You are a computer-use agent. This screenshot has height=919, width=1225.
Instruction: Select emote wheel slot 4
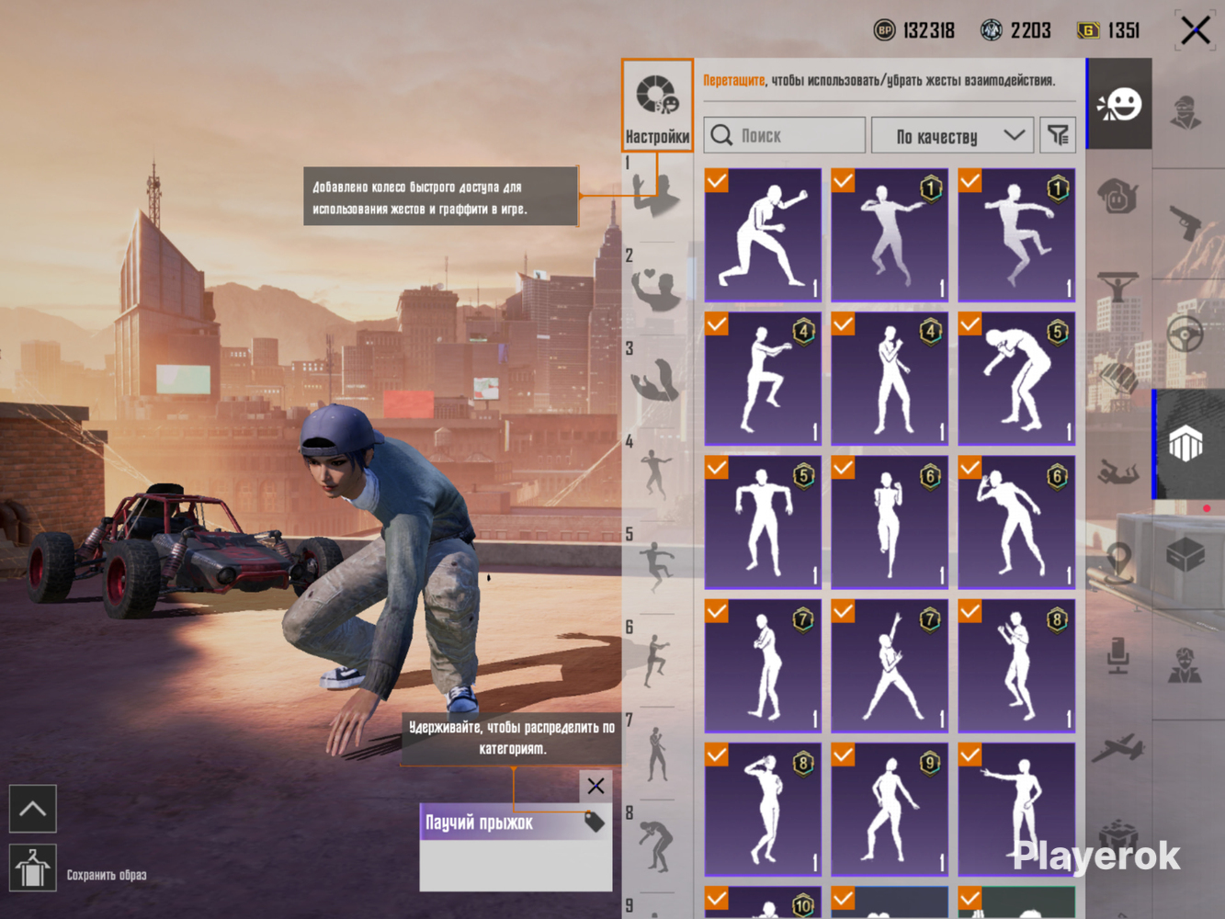(x=656, y=471)
